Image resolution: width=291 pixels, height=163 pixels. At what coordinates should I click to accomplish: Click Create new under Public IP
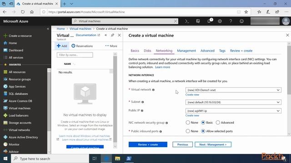click(x=192, y=115)
